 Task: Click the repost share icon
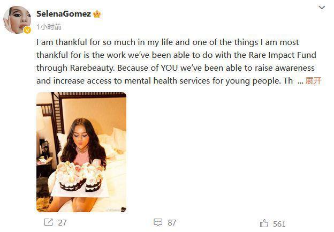48,222
